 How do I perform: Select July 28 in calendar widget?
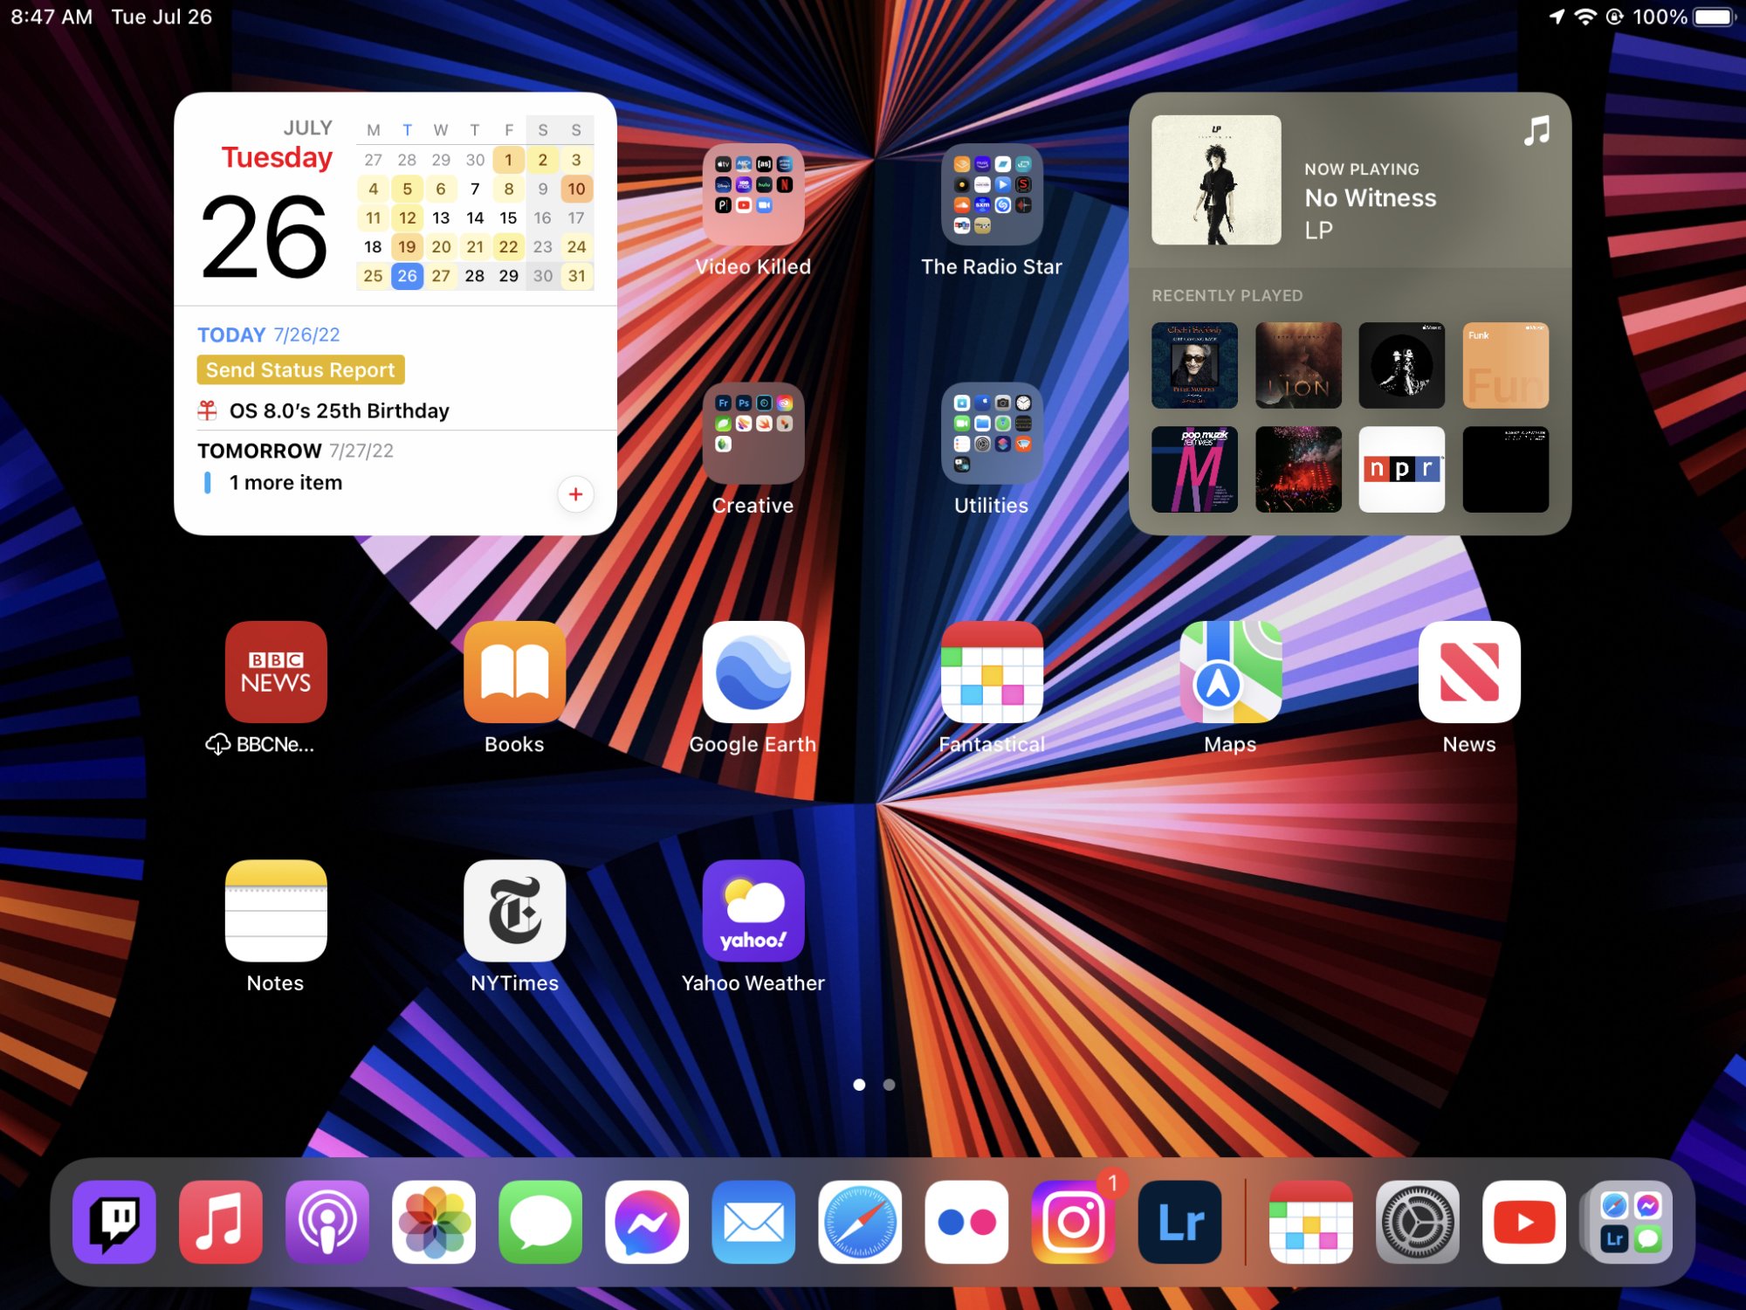[x=474, y=276]
